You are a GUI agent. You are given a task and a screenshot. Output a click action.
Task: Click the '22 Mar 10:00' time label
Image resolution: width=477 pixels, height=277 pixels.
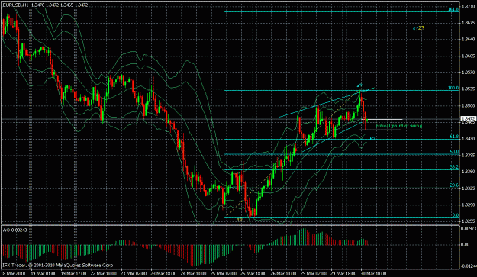[x=104, y=273]
